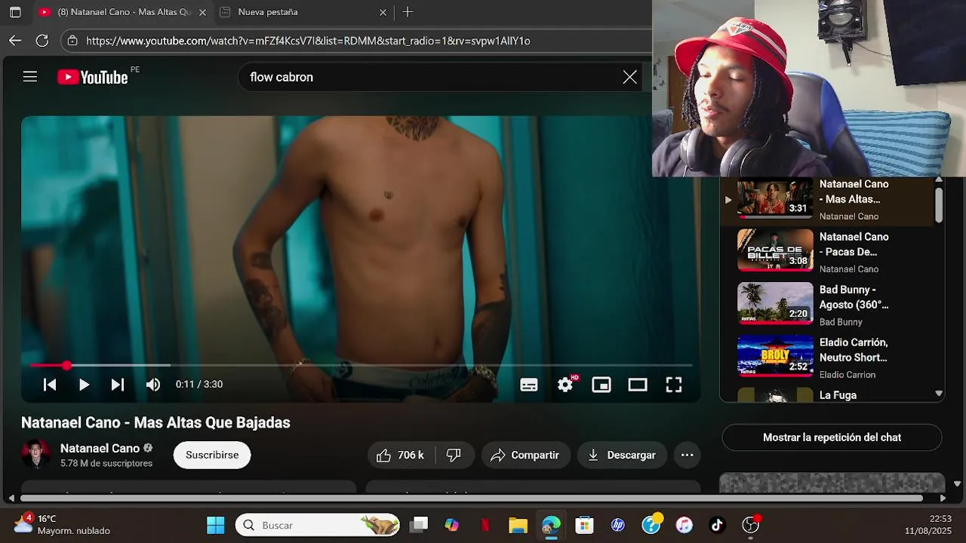Click the taskbar 'Buscar' search box
Image resolution: width=966 pixels, height=543 pixels.
click(318, 525)
